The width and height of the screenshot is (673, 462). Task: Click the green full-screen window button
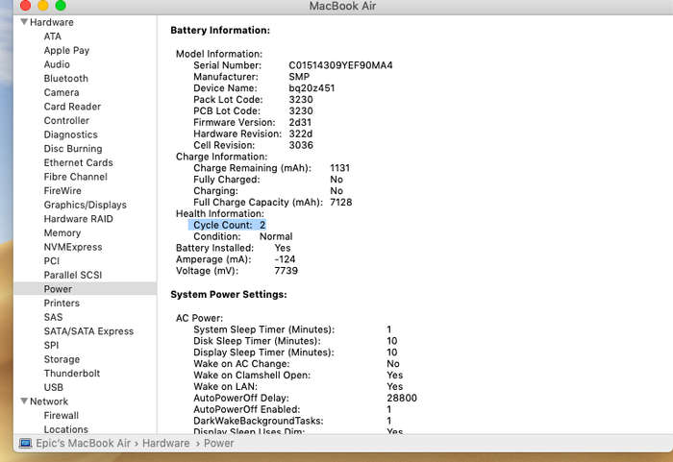point(61,5)
